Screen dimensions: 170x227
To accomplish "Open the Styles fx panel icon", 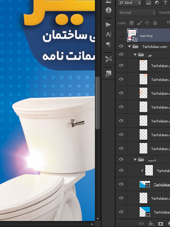I will pyautogui.click(x=108, y=74).
